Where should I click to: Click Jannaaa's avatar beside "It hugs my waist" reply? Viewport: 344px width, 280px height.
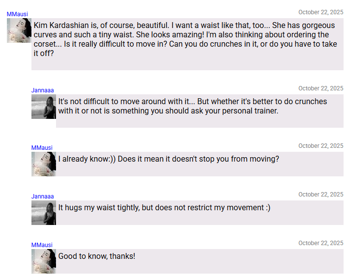[x=44, y=213]
